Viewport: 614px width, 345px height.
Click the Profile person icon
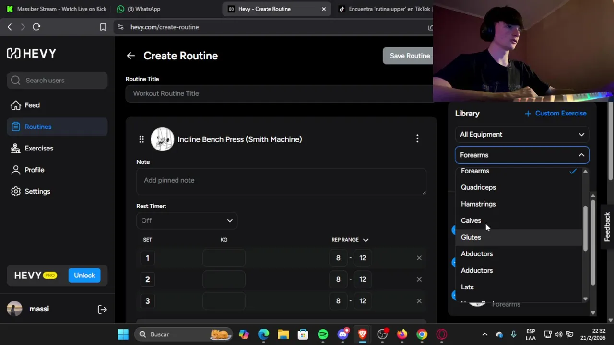point(16,170)
